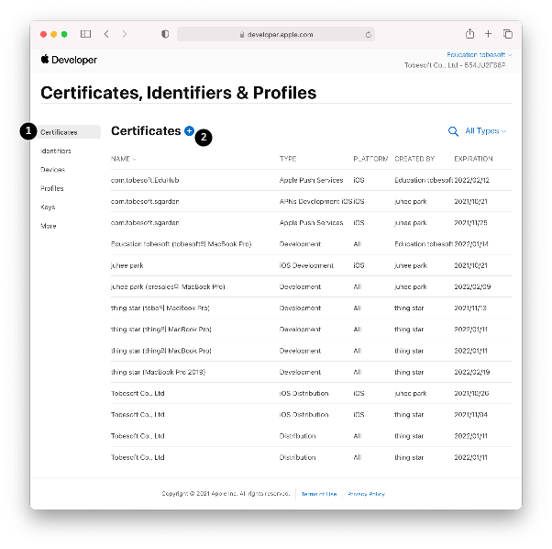Viewport: 552px width, 549px height.
Task: Click the Apple Developer logo
Action: 69,60
